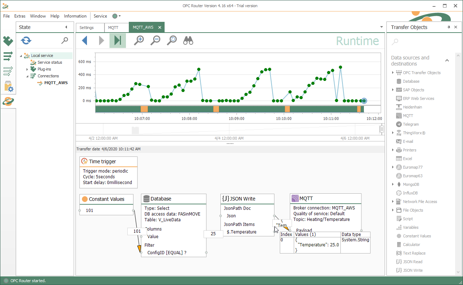Open the Extras menu
This screenshot has height=285, width=463.
coord(20,16)
